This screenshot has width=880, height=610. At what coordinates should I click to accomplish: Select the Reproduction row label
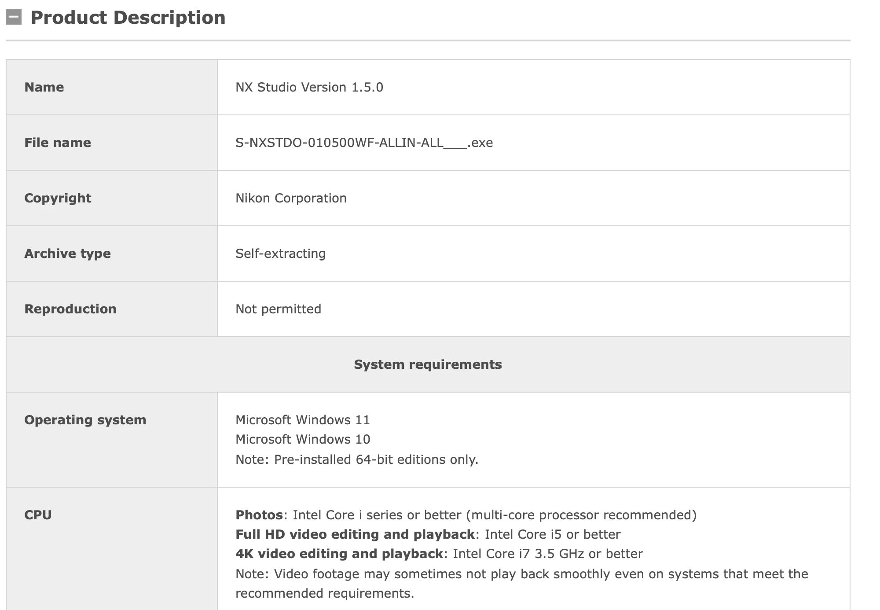coord(70,309)
